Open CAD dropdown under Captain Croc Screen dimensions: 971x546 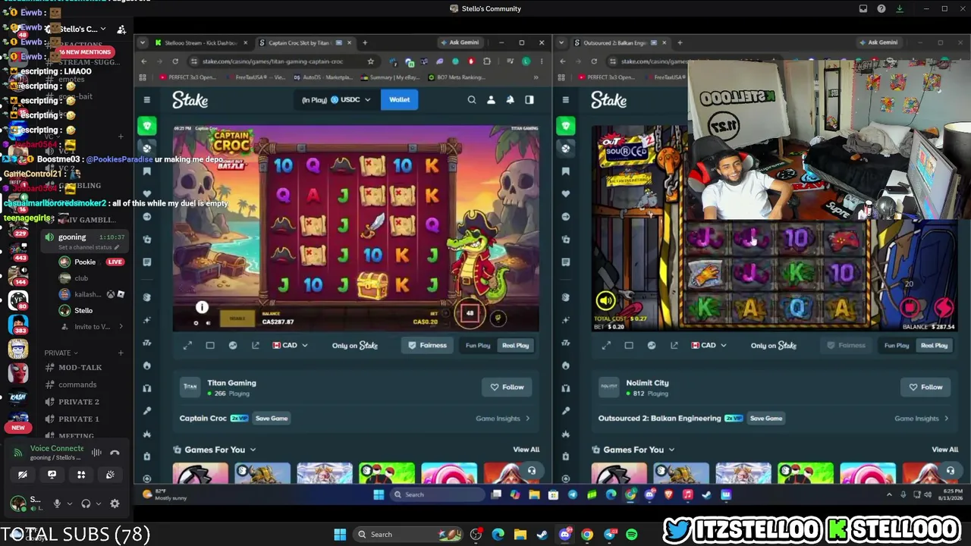[291, 345]
